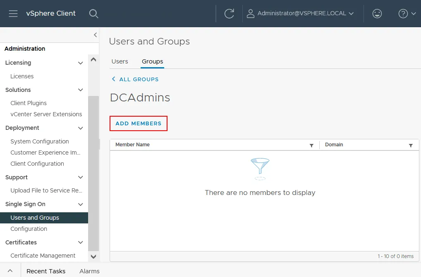Refresh the vSphere Client view
The width and height of the screenshot is (421, 277).
(x=229, y=14)
